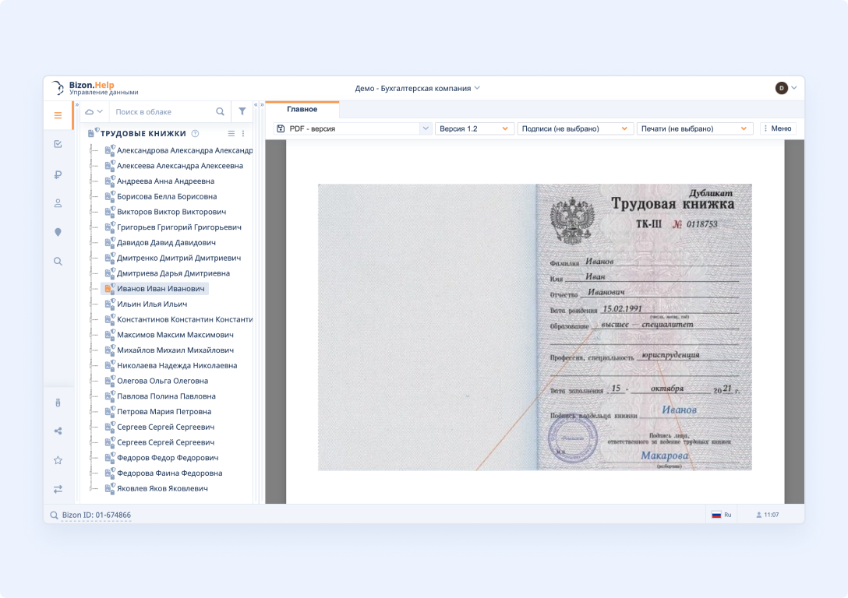This screenshot has width=848, height=598.
Task: Open the cloud source dropdown above search
Action: (x=94, y=111)
